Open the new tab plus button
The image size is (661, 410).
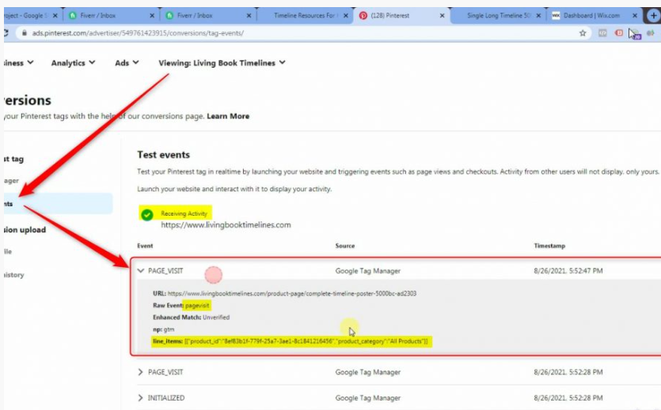tap(653, 16)
